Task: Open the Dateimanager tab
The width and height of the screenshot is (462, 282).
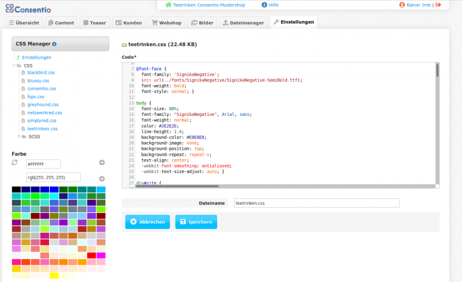Action: click(244, 23)
